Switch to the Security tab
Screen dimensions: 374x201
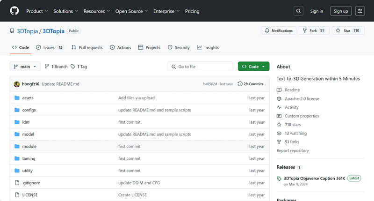point(179,48)
